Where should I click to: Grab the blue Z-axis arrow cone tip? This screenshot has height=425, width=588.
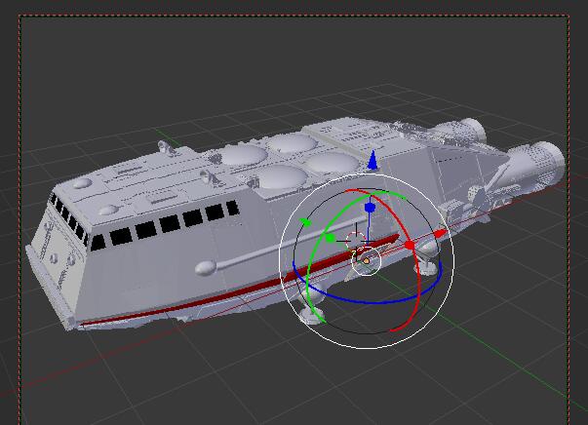point(372,161)
